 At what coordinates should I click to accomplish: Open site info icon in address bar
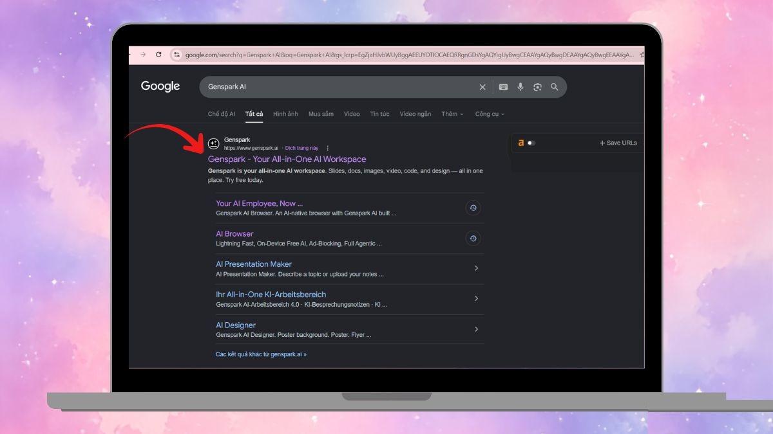tap(177, 55)
